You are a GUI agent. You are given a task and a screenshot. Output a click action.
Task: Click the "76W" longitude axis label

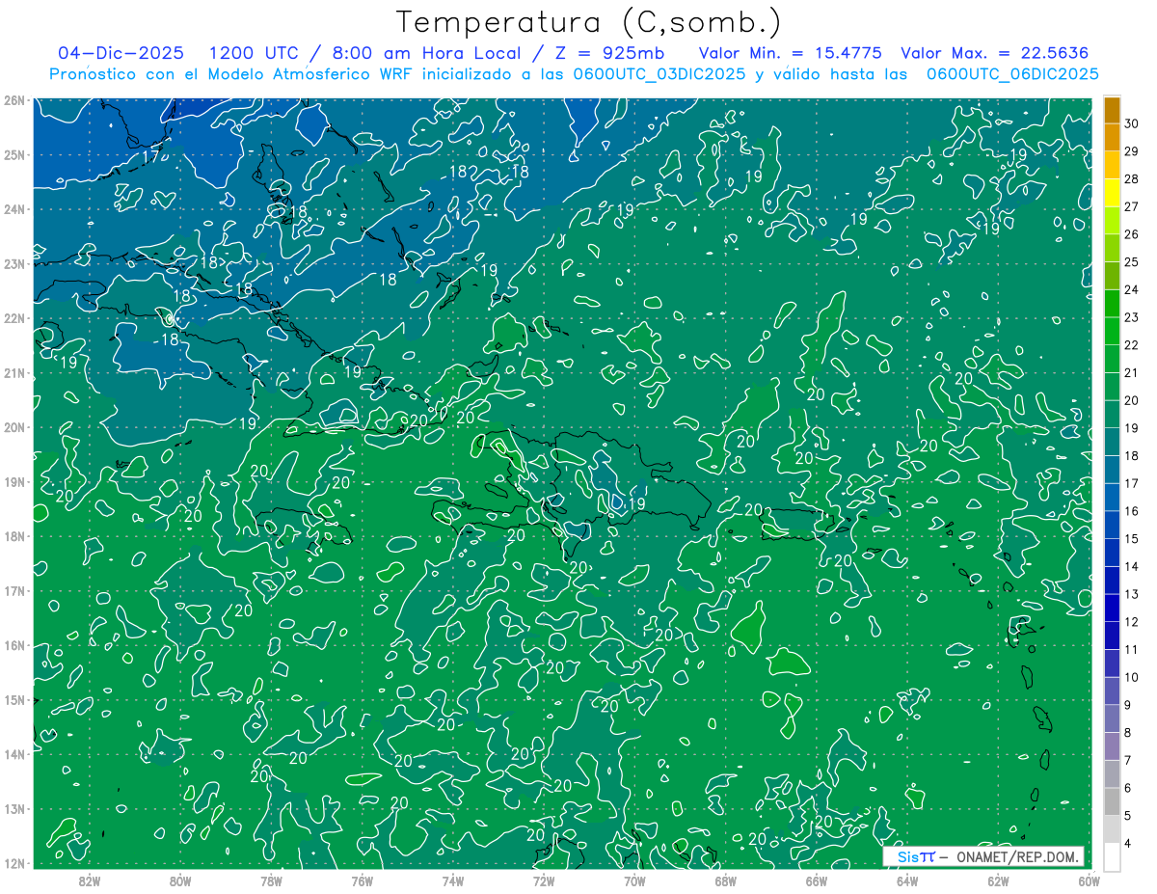(x=363, y=880)
